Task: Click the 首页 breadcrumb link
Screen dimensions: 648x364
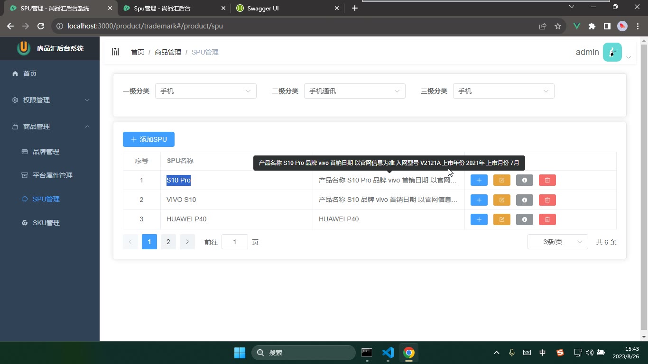Action: coord(138,52)
